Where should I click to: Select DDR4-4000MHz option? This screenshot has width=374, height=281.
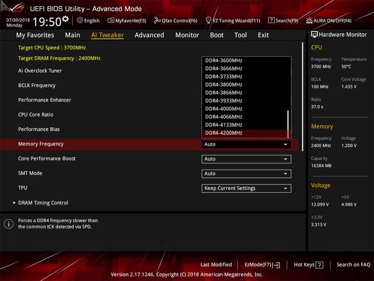245,109
